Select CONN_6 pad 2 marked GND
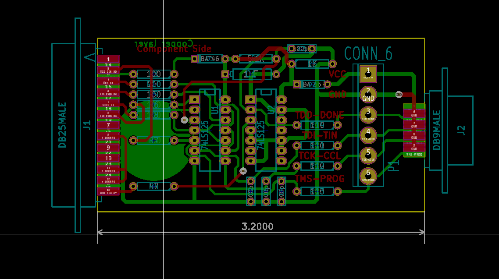499x279 pixels. click(368, 94)
